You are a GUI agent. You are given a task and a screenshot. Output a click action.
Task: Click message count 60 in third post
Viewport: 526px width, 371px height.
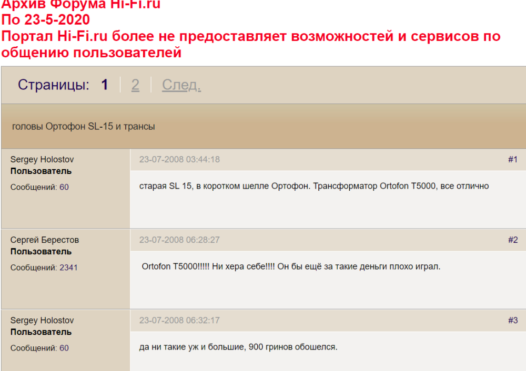(64, 348)
